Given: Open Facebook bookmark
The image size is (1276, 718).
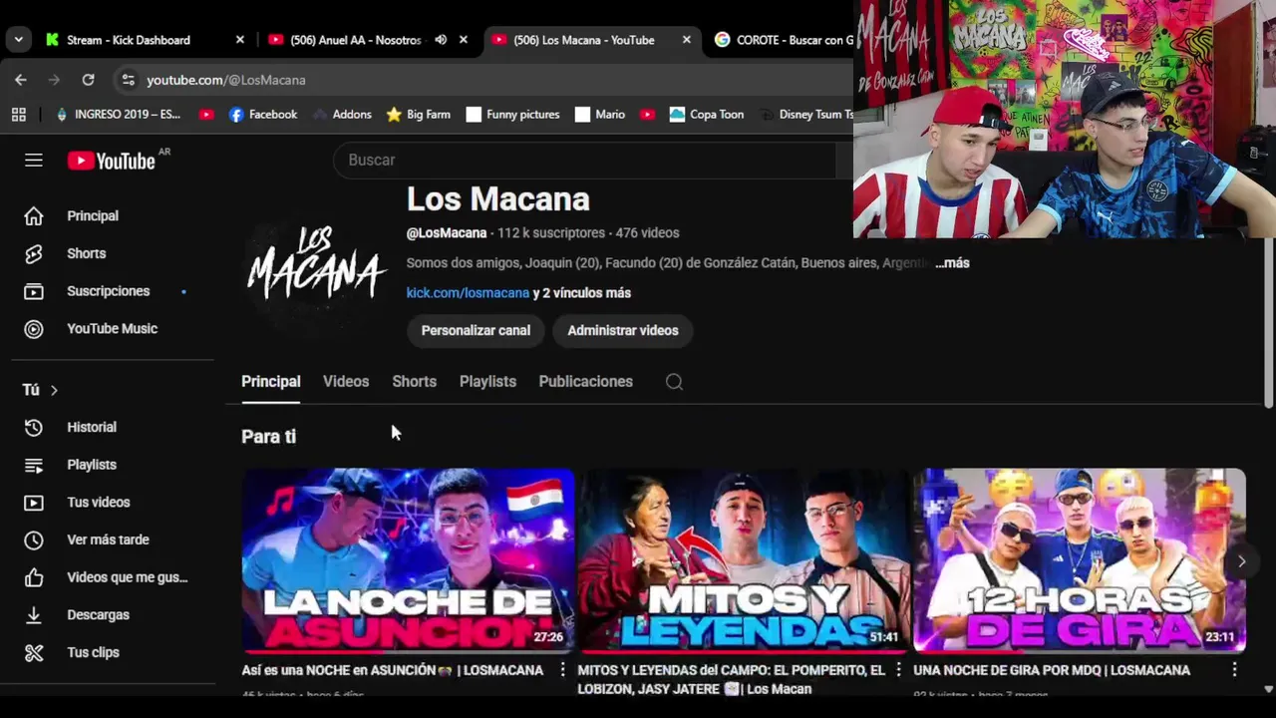Looking at the screenshot, I should pyautogui.click(x=263, y=115).
